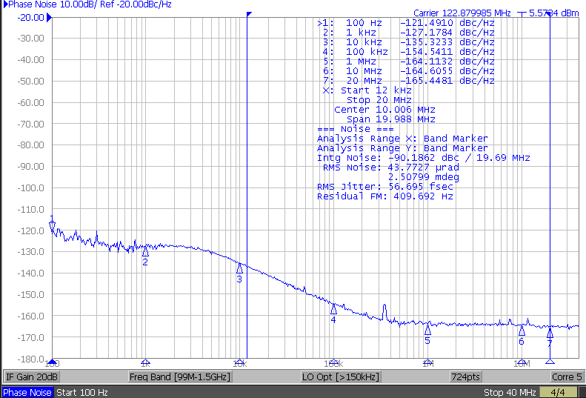Click the Center 10.006 MHz text

point(384,110)
